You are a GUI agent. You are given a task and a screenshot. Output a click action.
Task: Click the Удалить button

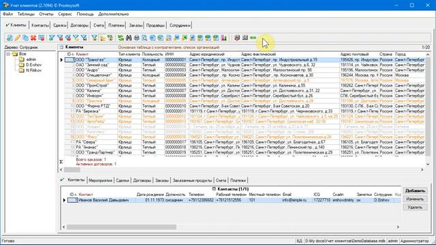point(415,207)
